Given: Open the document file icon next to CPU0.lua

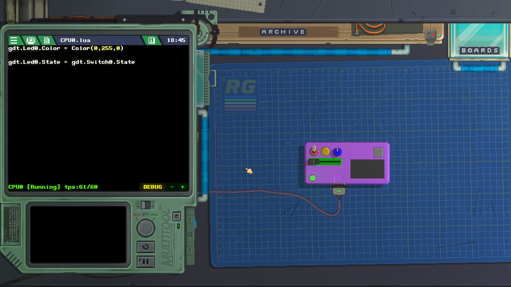Looking at the screenshot, I should pyautogui.click(x=47, y=40).
